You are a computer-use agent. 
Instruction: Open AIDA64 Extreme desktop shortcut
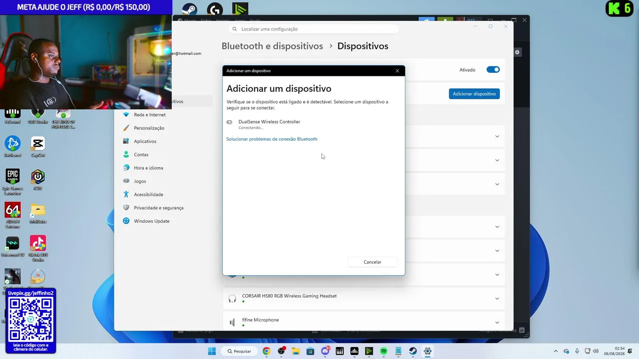tap(12, 215)
